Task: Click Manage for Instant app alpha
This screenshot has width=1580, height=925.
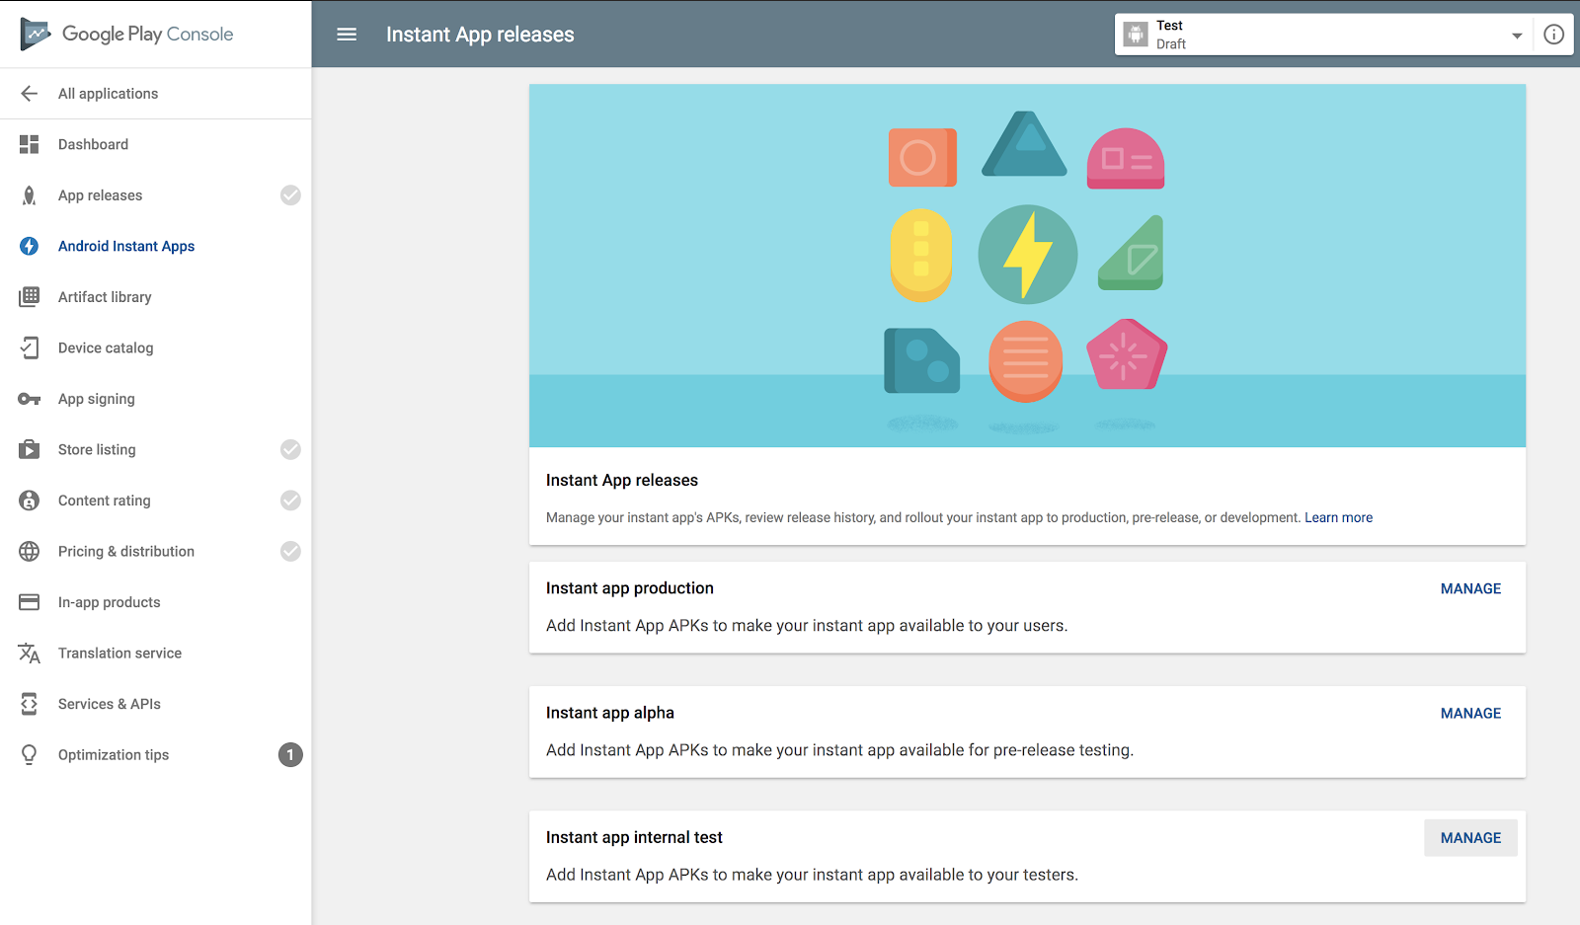Action: [1470, 713]
